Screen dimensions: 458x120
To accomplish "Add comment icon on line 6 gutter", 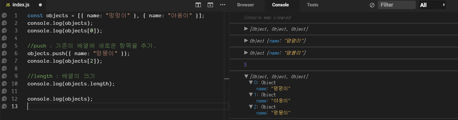I will pos(4,53).
